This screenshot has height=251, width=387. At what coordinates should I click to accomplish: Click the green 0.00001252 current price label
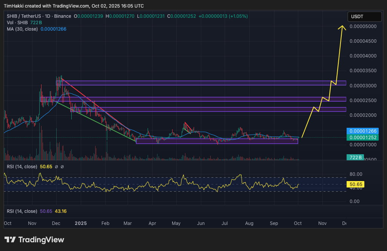coord(363,138)
